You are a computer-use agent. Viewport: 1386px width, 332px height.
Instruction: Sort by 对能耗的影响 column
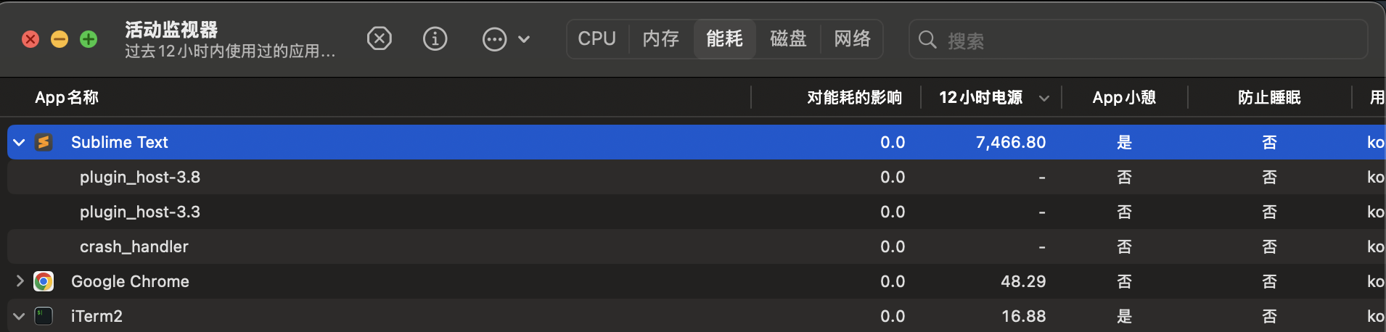coord(854,97)
